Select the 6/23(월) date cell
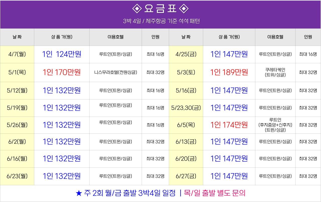The width and height of the screenshot is (321, 202). tap(17, 176)
